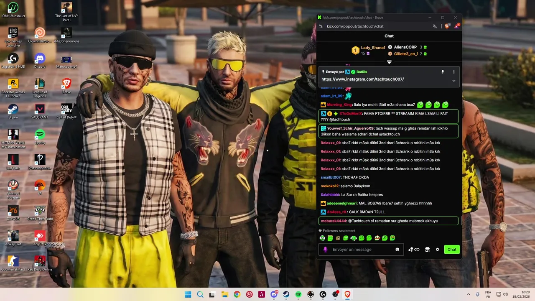Launch Rockstar Games Launcher desktop icon
The width and height of the screenshot is (535, 301).
(x=13, y=88)
